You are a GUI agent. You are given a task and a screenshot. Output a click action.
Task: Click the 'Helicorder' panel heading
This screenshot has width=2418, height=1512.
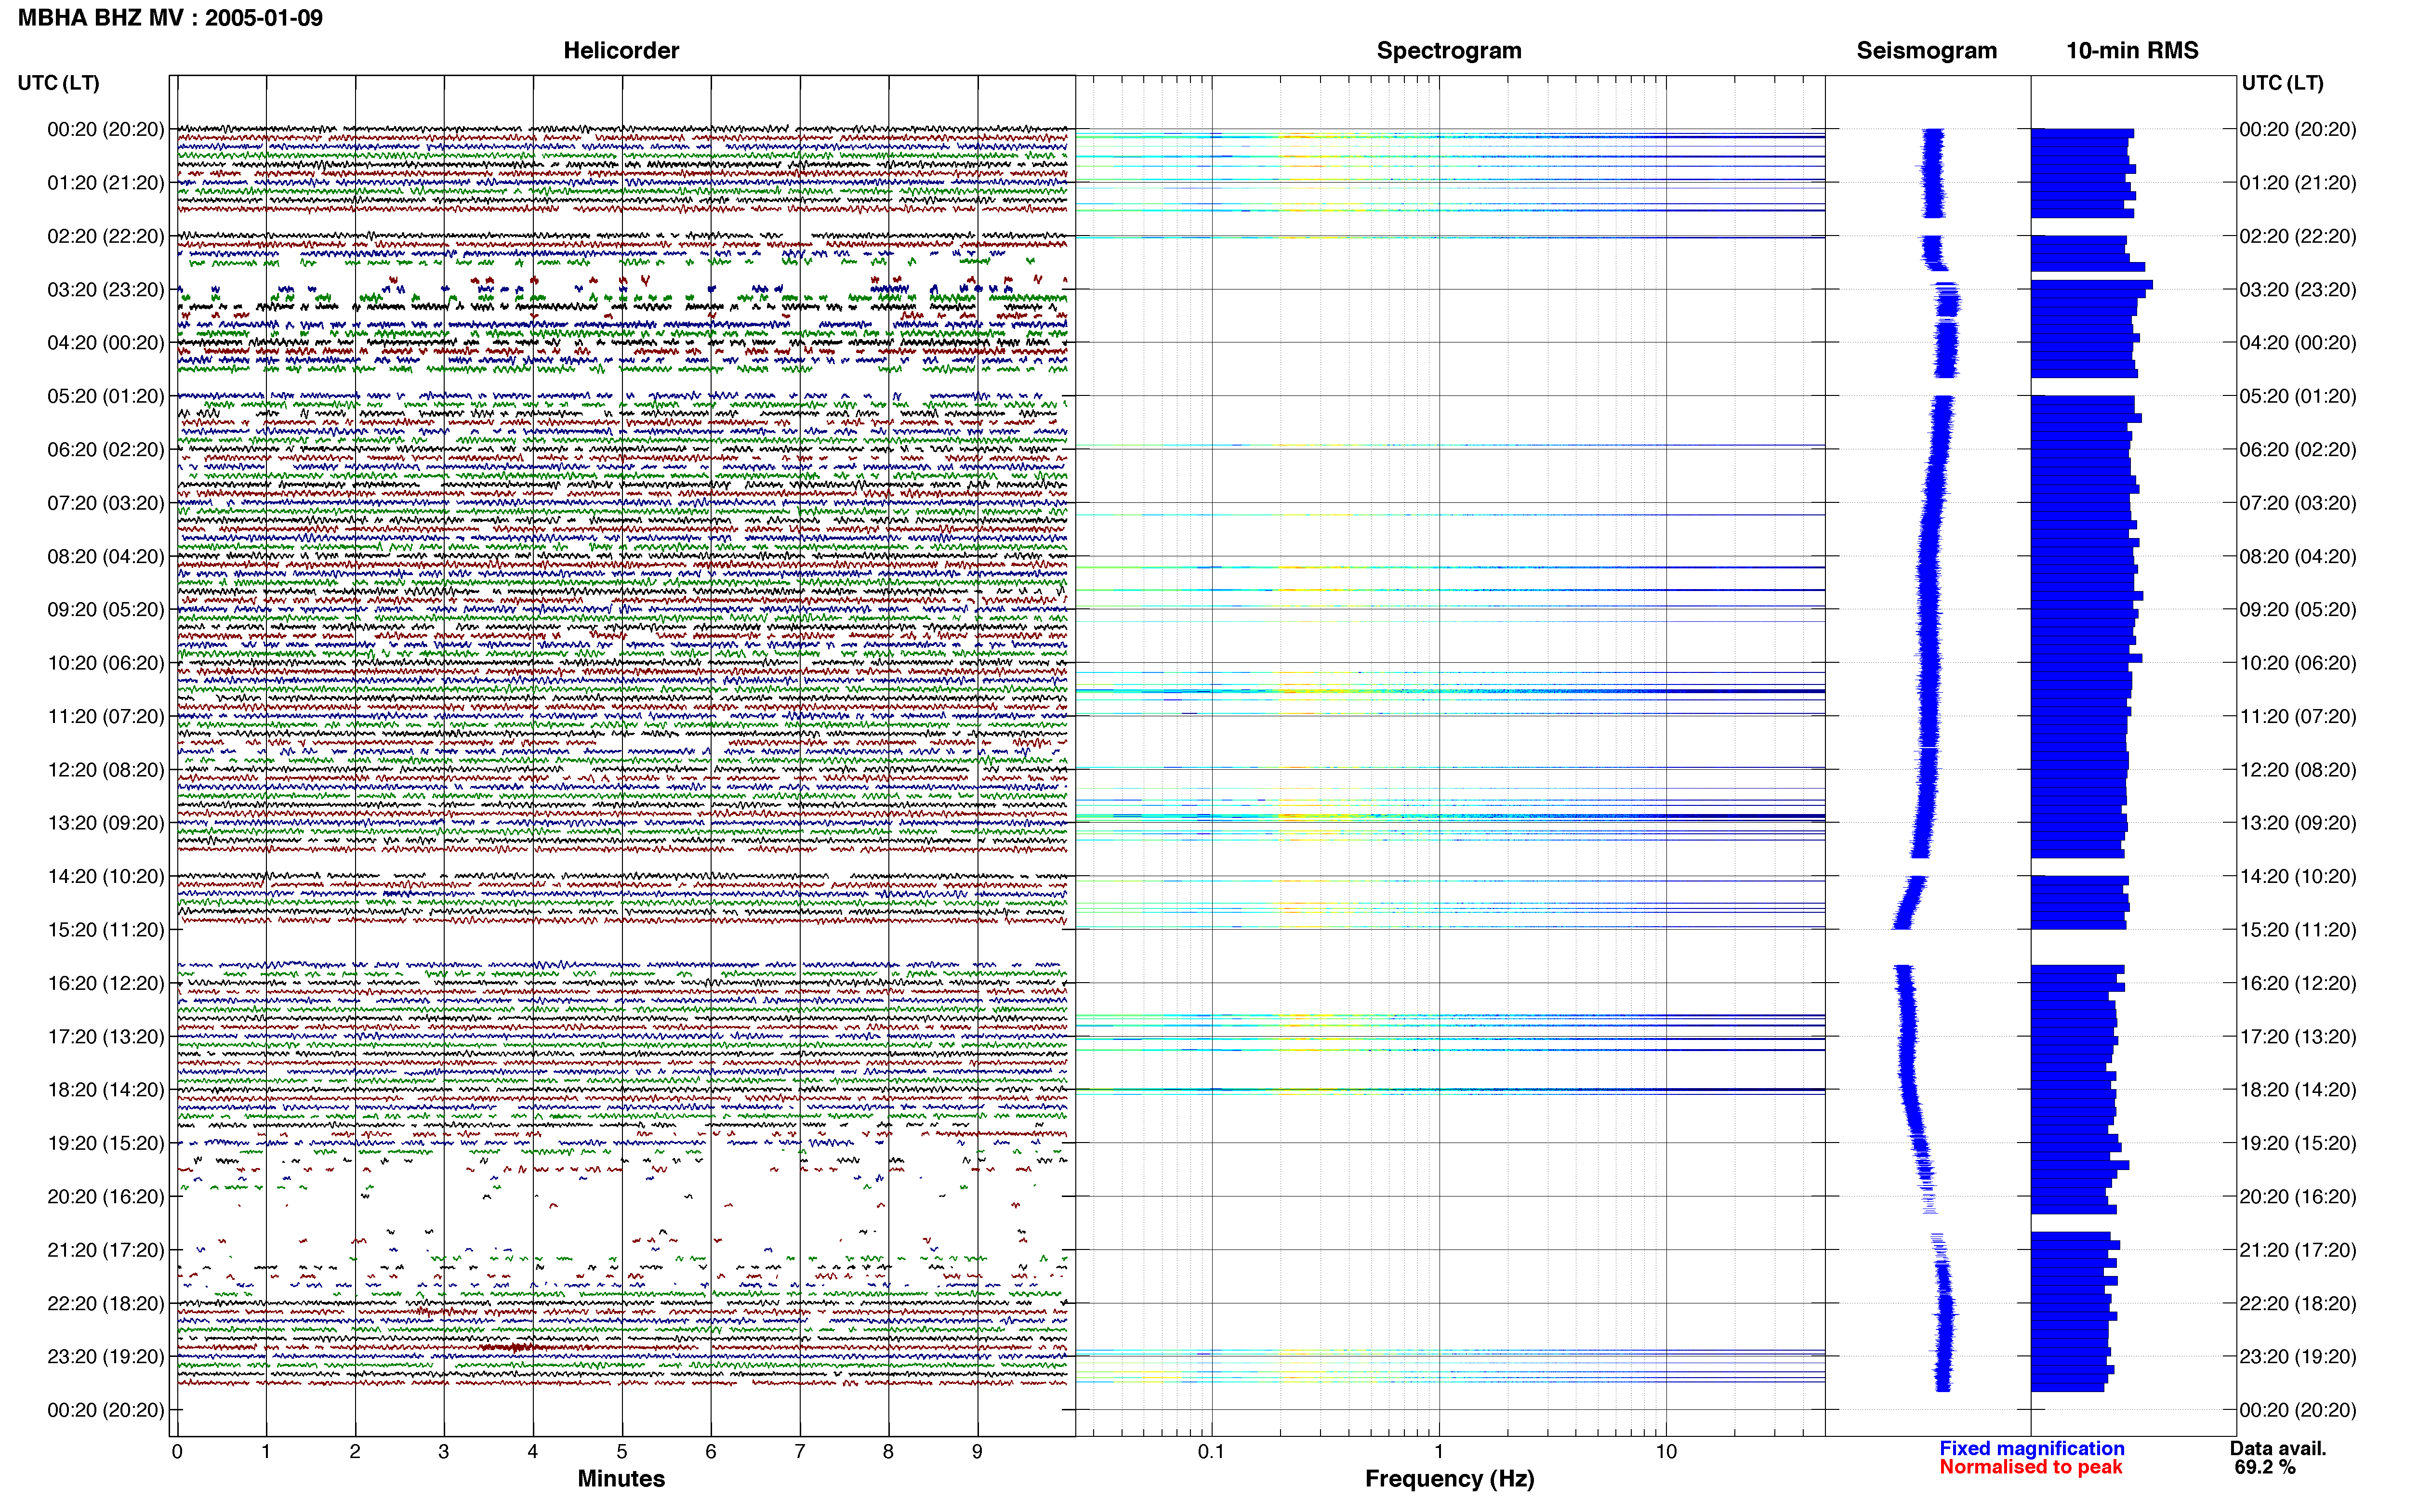[x=621, y=50]
